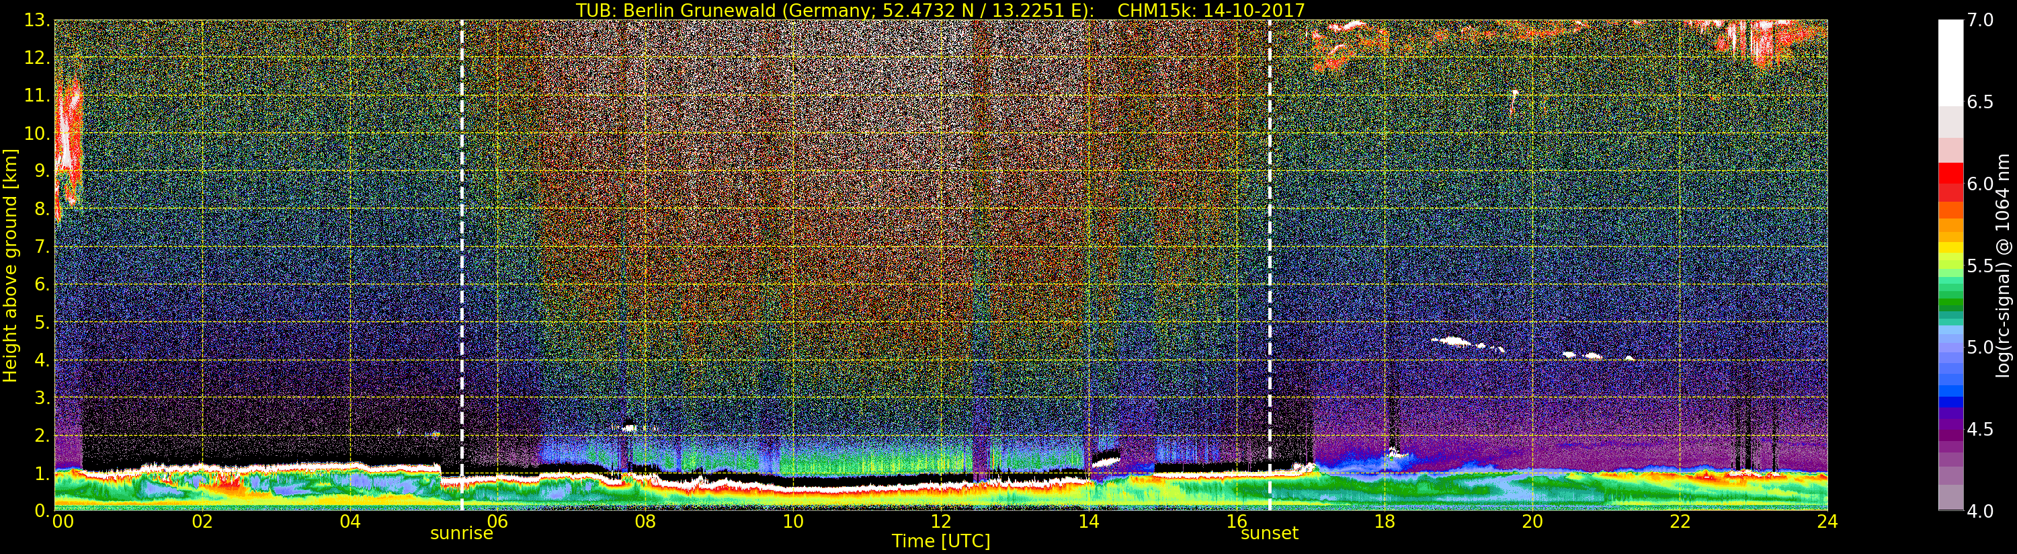Select height axis tick '7.'
The image size is (2017, 554).
click(41, 247)
